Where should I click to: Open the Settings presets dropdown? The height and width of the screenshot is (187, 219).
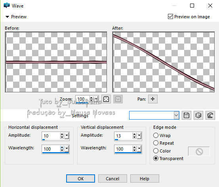tap(176, 115)
